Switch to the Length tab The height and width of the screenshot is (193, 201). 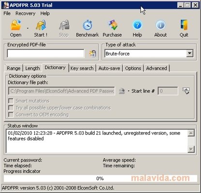tap(32, 68)
